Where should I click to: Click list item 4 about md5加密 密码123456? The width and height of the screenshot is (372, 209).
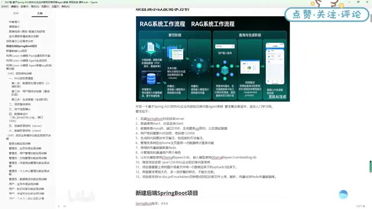tap(165, 133)
